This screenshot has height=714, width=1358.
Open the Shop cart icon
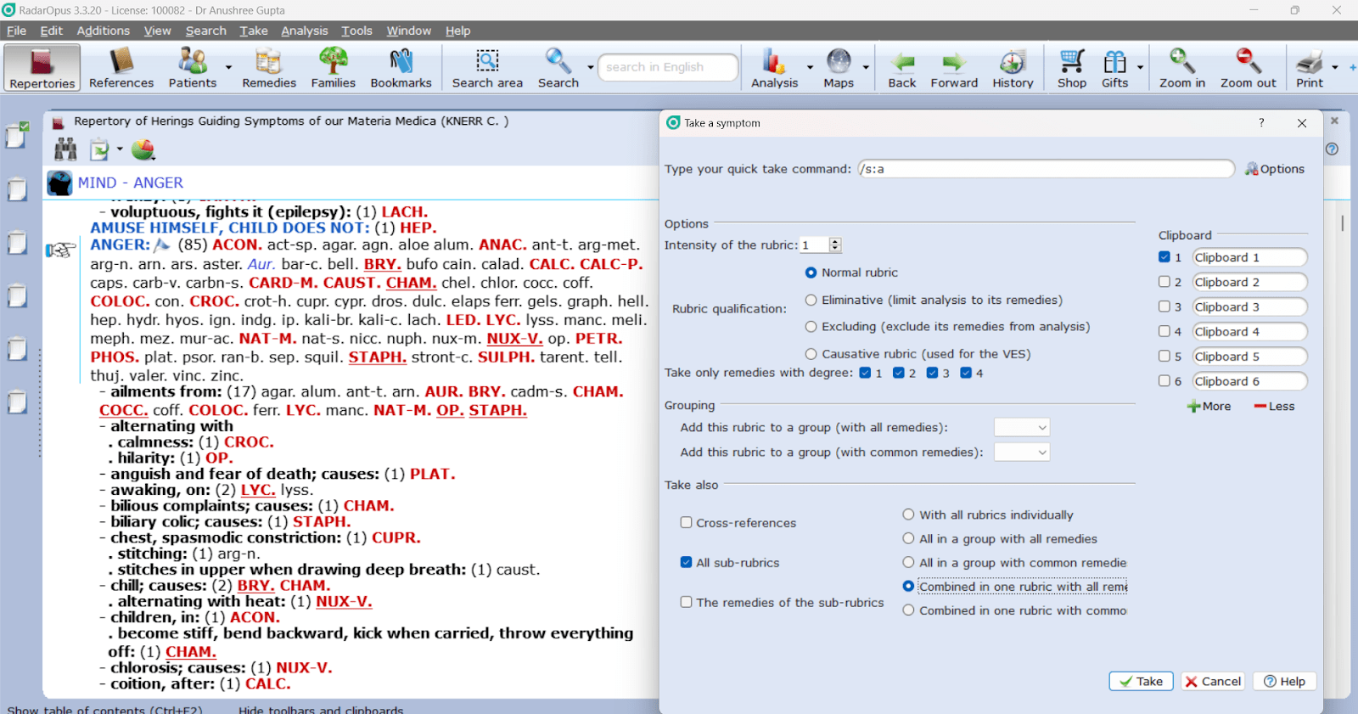coord(1072,68)
